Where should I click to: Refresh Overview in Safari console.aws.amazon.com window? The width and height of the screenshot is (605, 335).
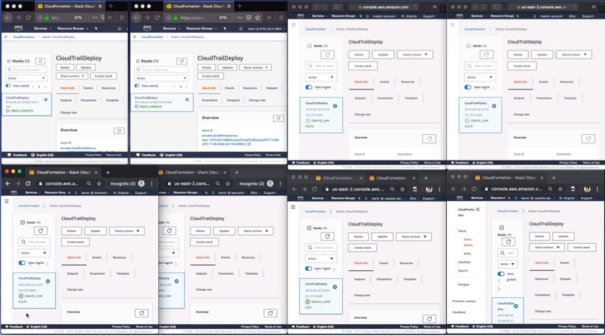click(x=429, y=139)
